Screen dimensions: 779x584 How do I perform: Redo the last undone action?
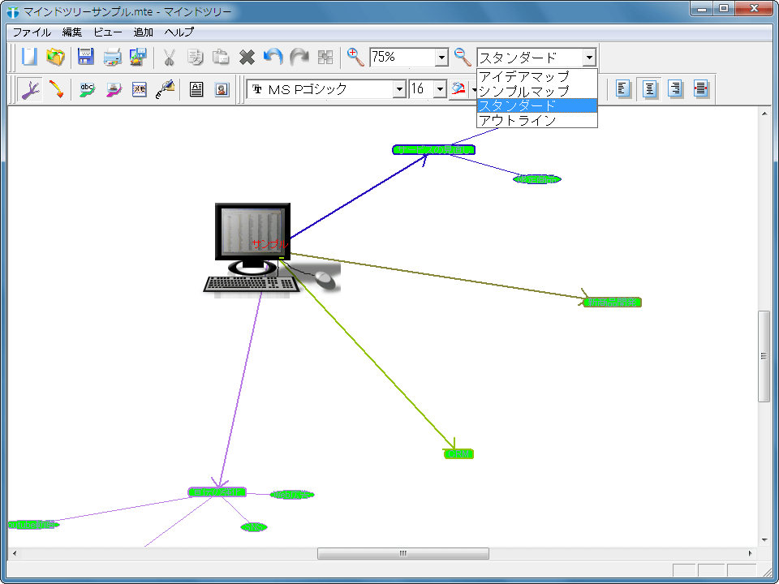(299, 57)
